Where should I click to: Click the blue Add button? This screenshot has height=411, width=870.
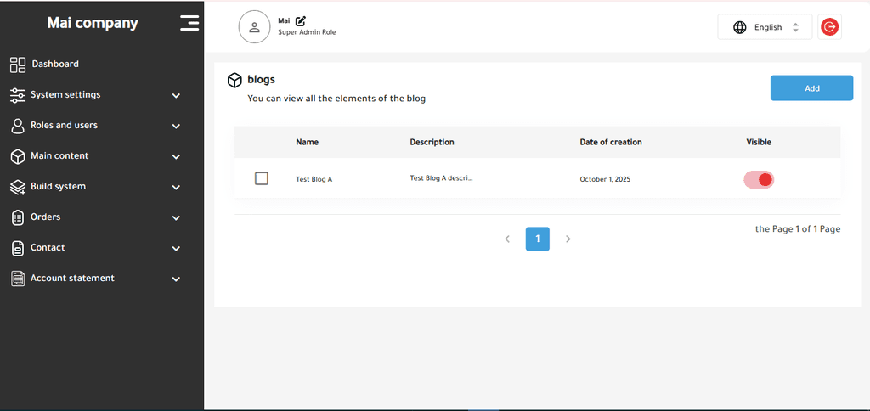point(811,88)
